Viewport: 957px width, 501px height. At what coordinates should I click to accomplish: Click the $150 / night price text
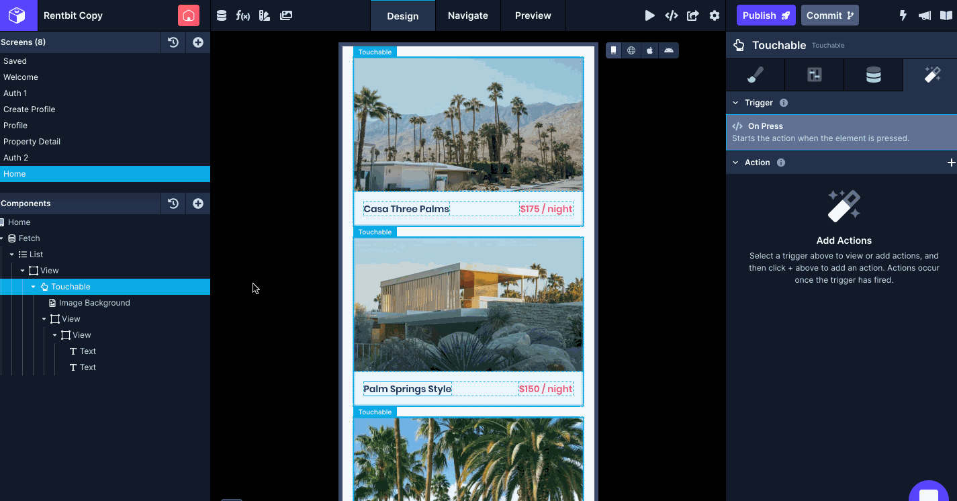pyautogui.click(x=545, y=389)
